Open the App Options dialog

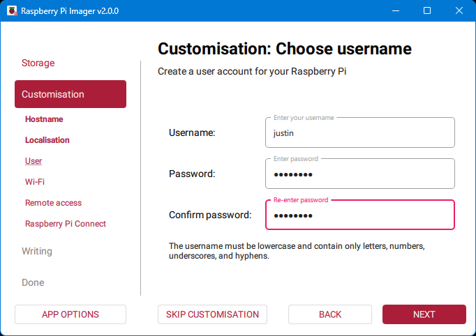[70, 314]
